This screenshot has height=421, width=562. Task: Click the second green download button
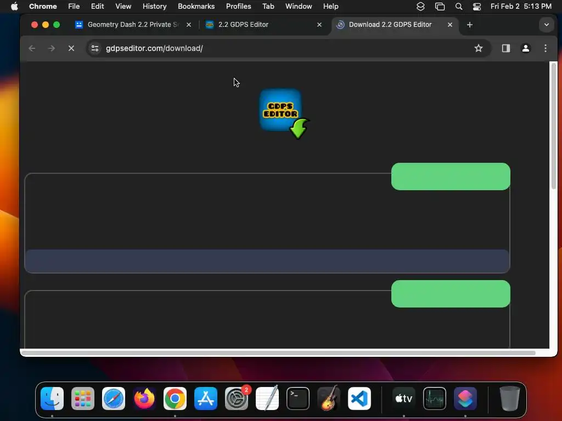coord(451,294)
